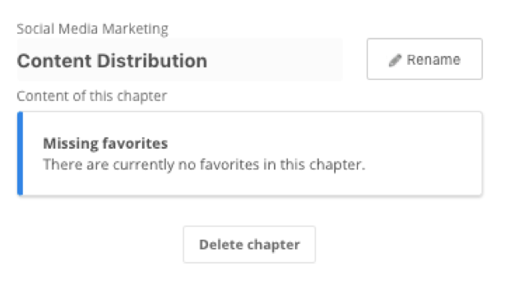Click the Content of this chapter label

click(91, 96)
